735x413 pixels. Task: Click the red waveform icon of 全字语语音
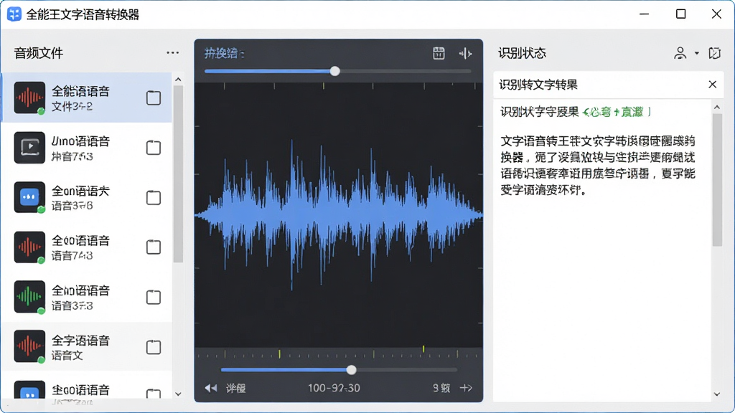point(29,346)
